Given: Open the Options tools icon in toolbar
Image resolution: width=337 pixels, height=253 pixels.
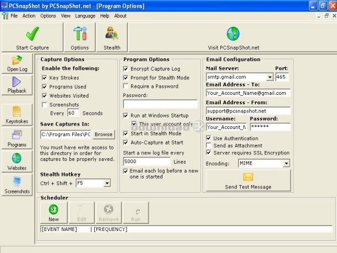Looking at the screenshot, I should tap(80, 37).
